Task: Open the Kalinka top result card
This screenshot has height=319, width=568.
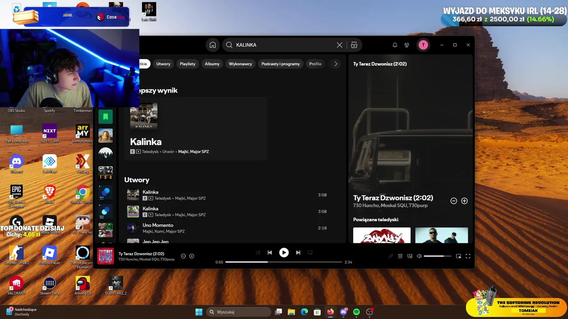Action: (x=195, y=128)
